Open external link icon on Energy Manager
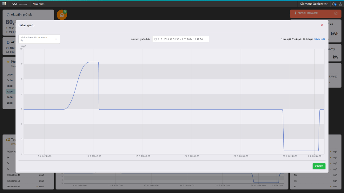 coord(336,13)
